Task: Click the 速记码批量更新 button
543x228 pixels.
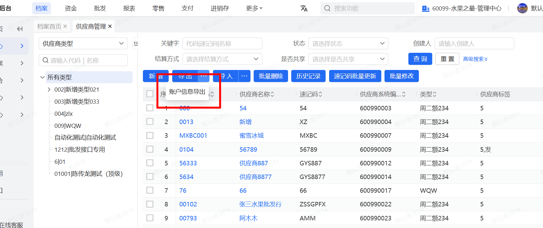Action: (355, 76)
